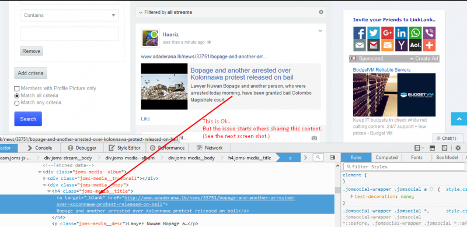
Task: Open the Contains dropdown
Action: click(x=69, y=15)
